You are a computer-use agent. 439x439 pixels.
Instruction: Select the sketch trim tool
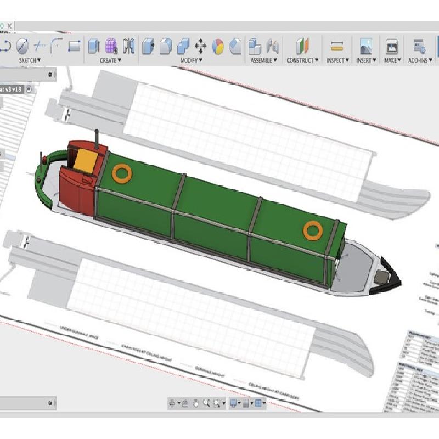point(40,46)
